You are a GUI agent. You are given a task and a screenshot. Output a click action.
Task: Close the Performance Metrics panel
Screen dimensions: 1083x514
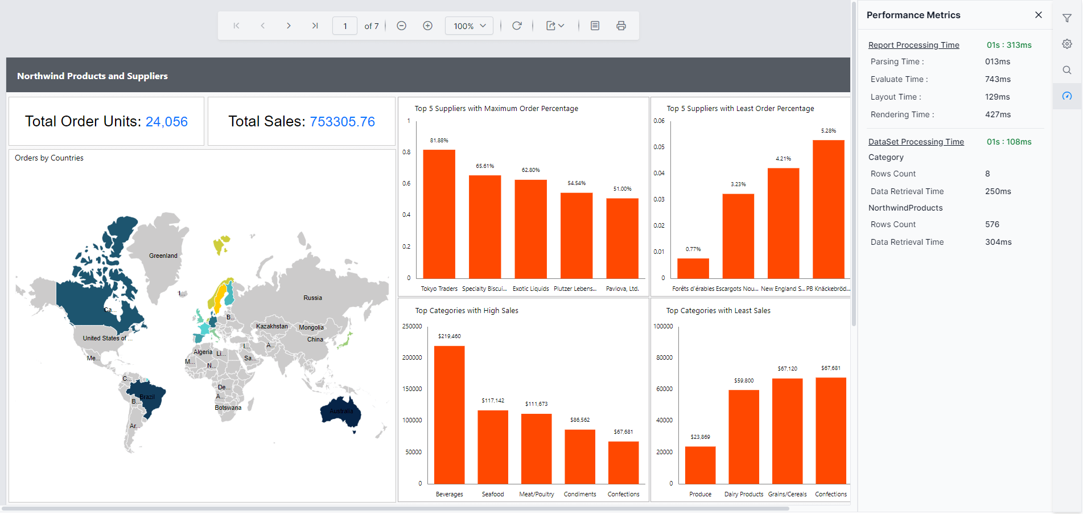pos(1039,15)
